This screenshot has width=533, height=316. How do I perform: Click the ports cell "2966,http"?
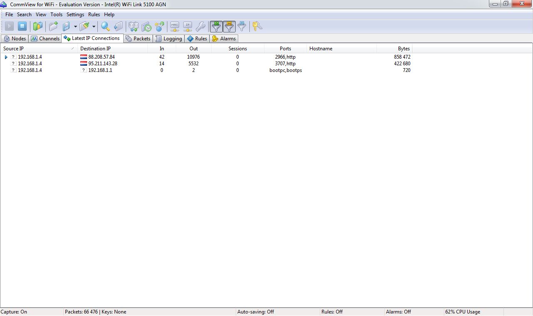click(285, 57)
